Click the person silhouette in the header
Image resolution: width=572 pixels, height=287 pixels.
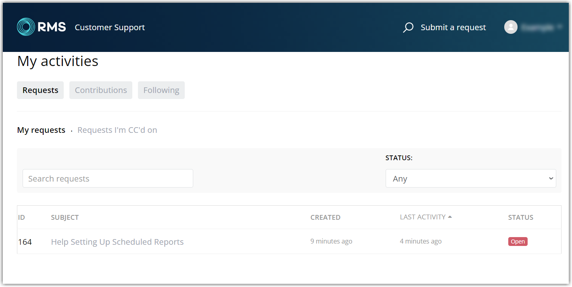point(511,27)
